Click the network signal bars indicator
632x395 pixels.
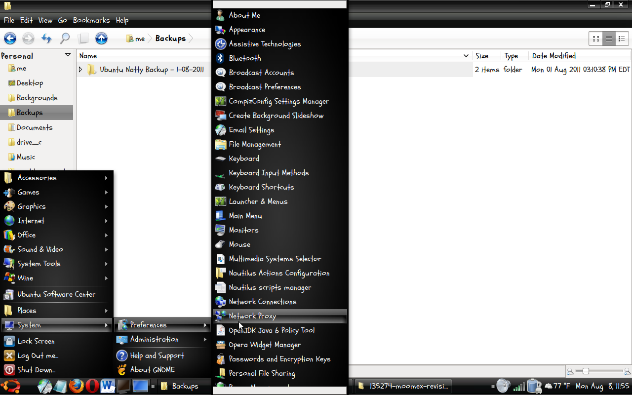(518, 386)
